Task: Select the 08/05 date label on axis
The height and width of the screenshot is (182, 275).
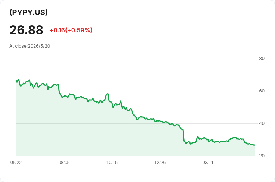Action: 64,163
